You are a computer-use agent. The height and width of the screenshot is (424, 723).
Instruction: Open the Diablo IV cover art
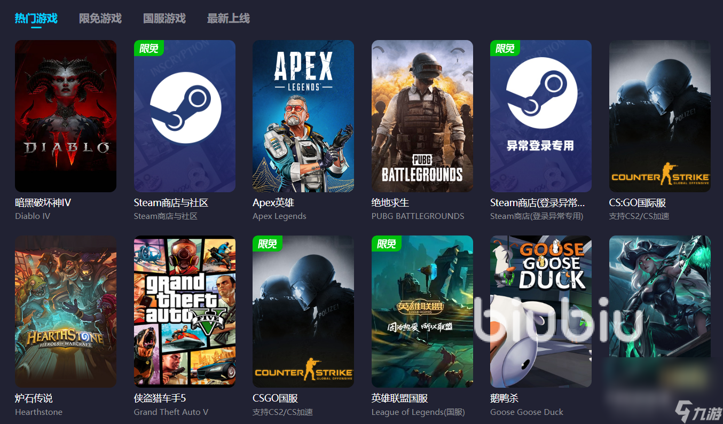click(x=66, y=116)
